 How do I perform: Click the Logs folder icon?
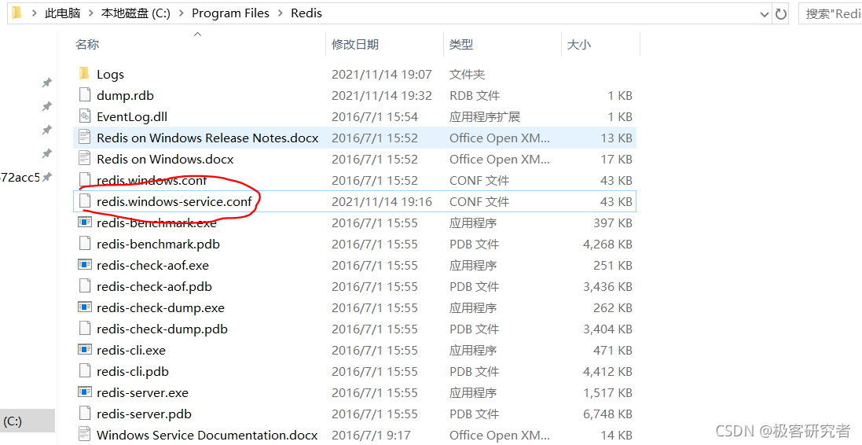[85, 74]
